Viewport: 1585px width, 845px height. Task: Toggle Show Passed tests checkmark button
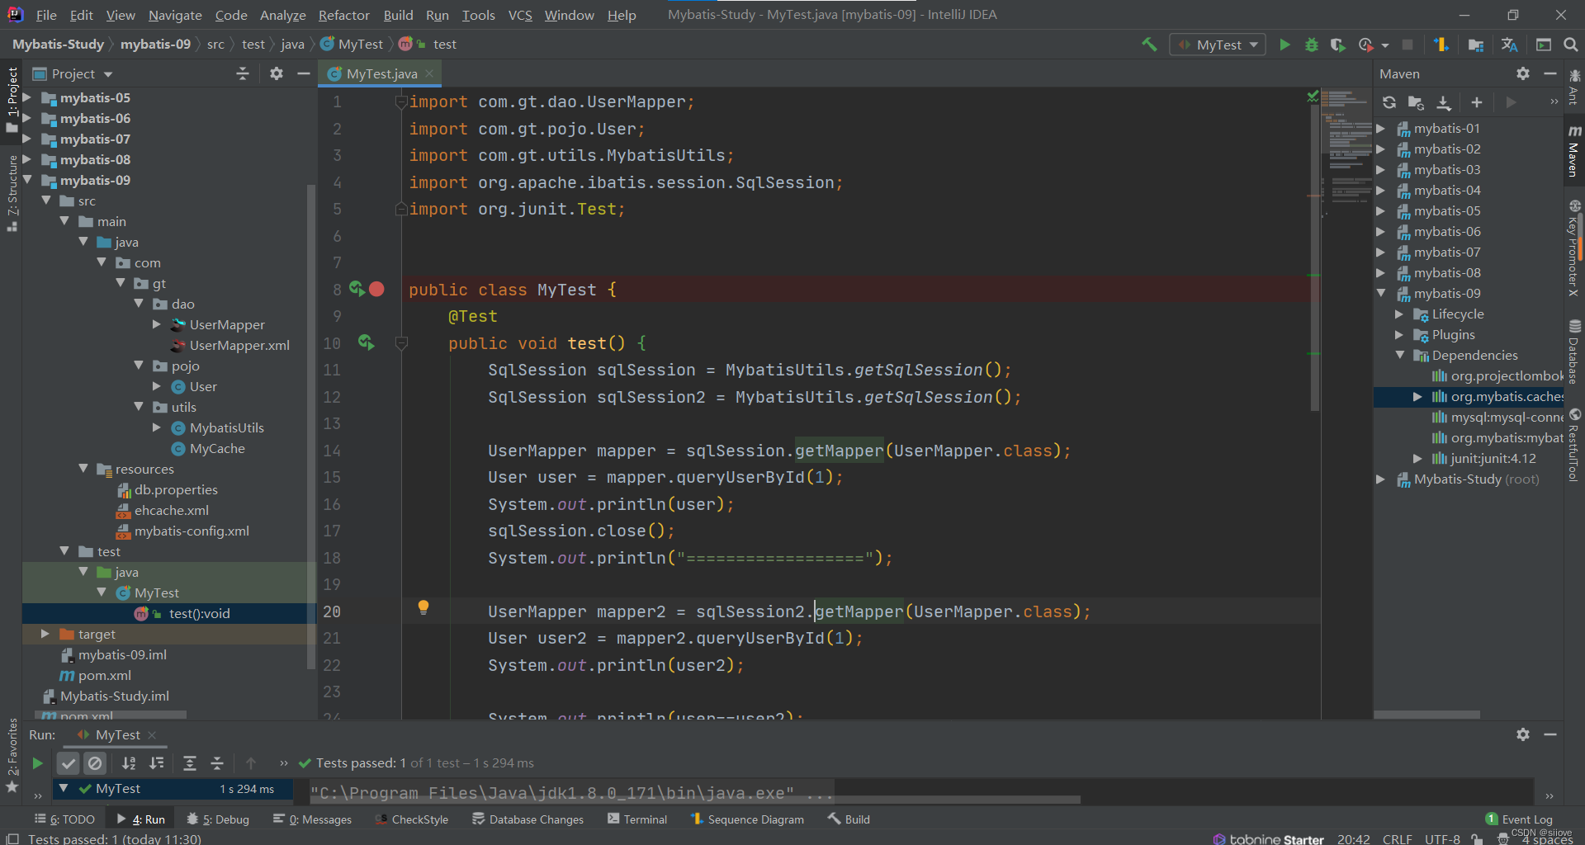click(x=69, y=763)
